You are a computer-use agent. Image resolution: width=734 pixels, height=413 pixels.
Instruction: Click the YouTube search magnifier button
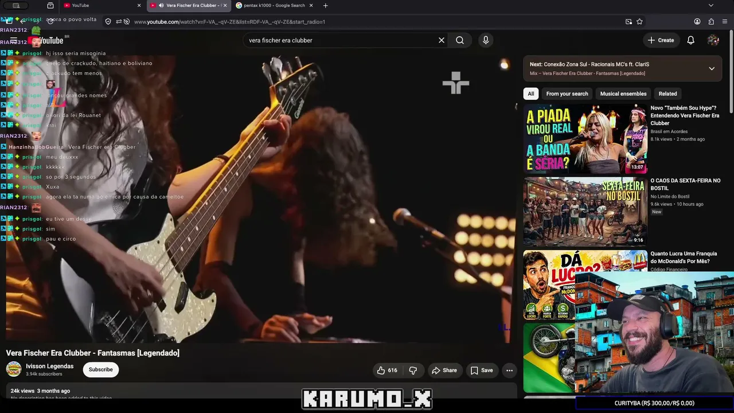tap(460, 40)
